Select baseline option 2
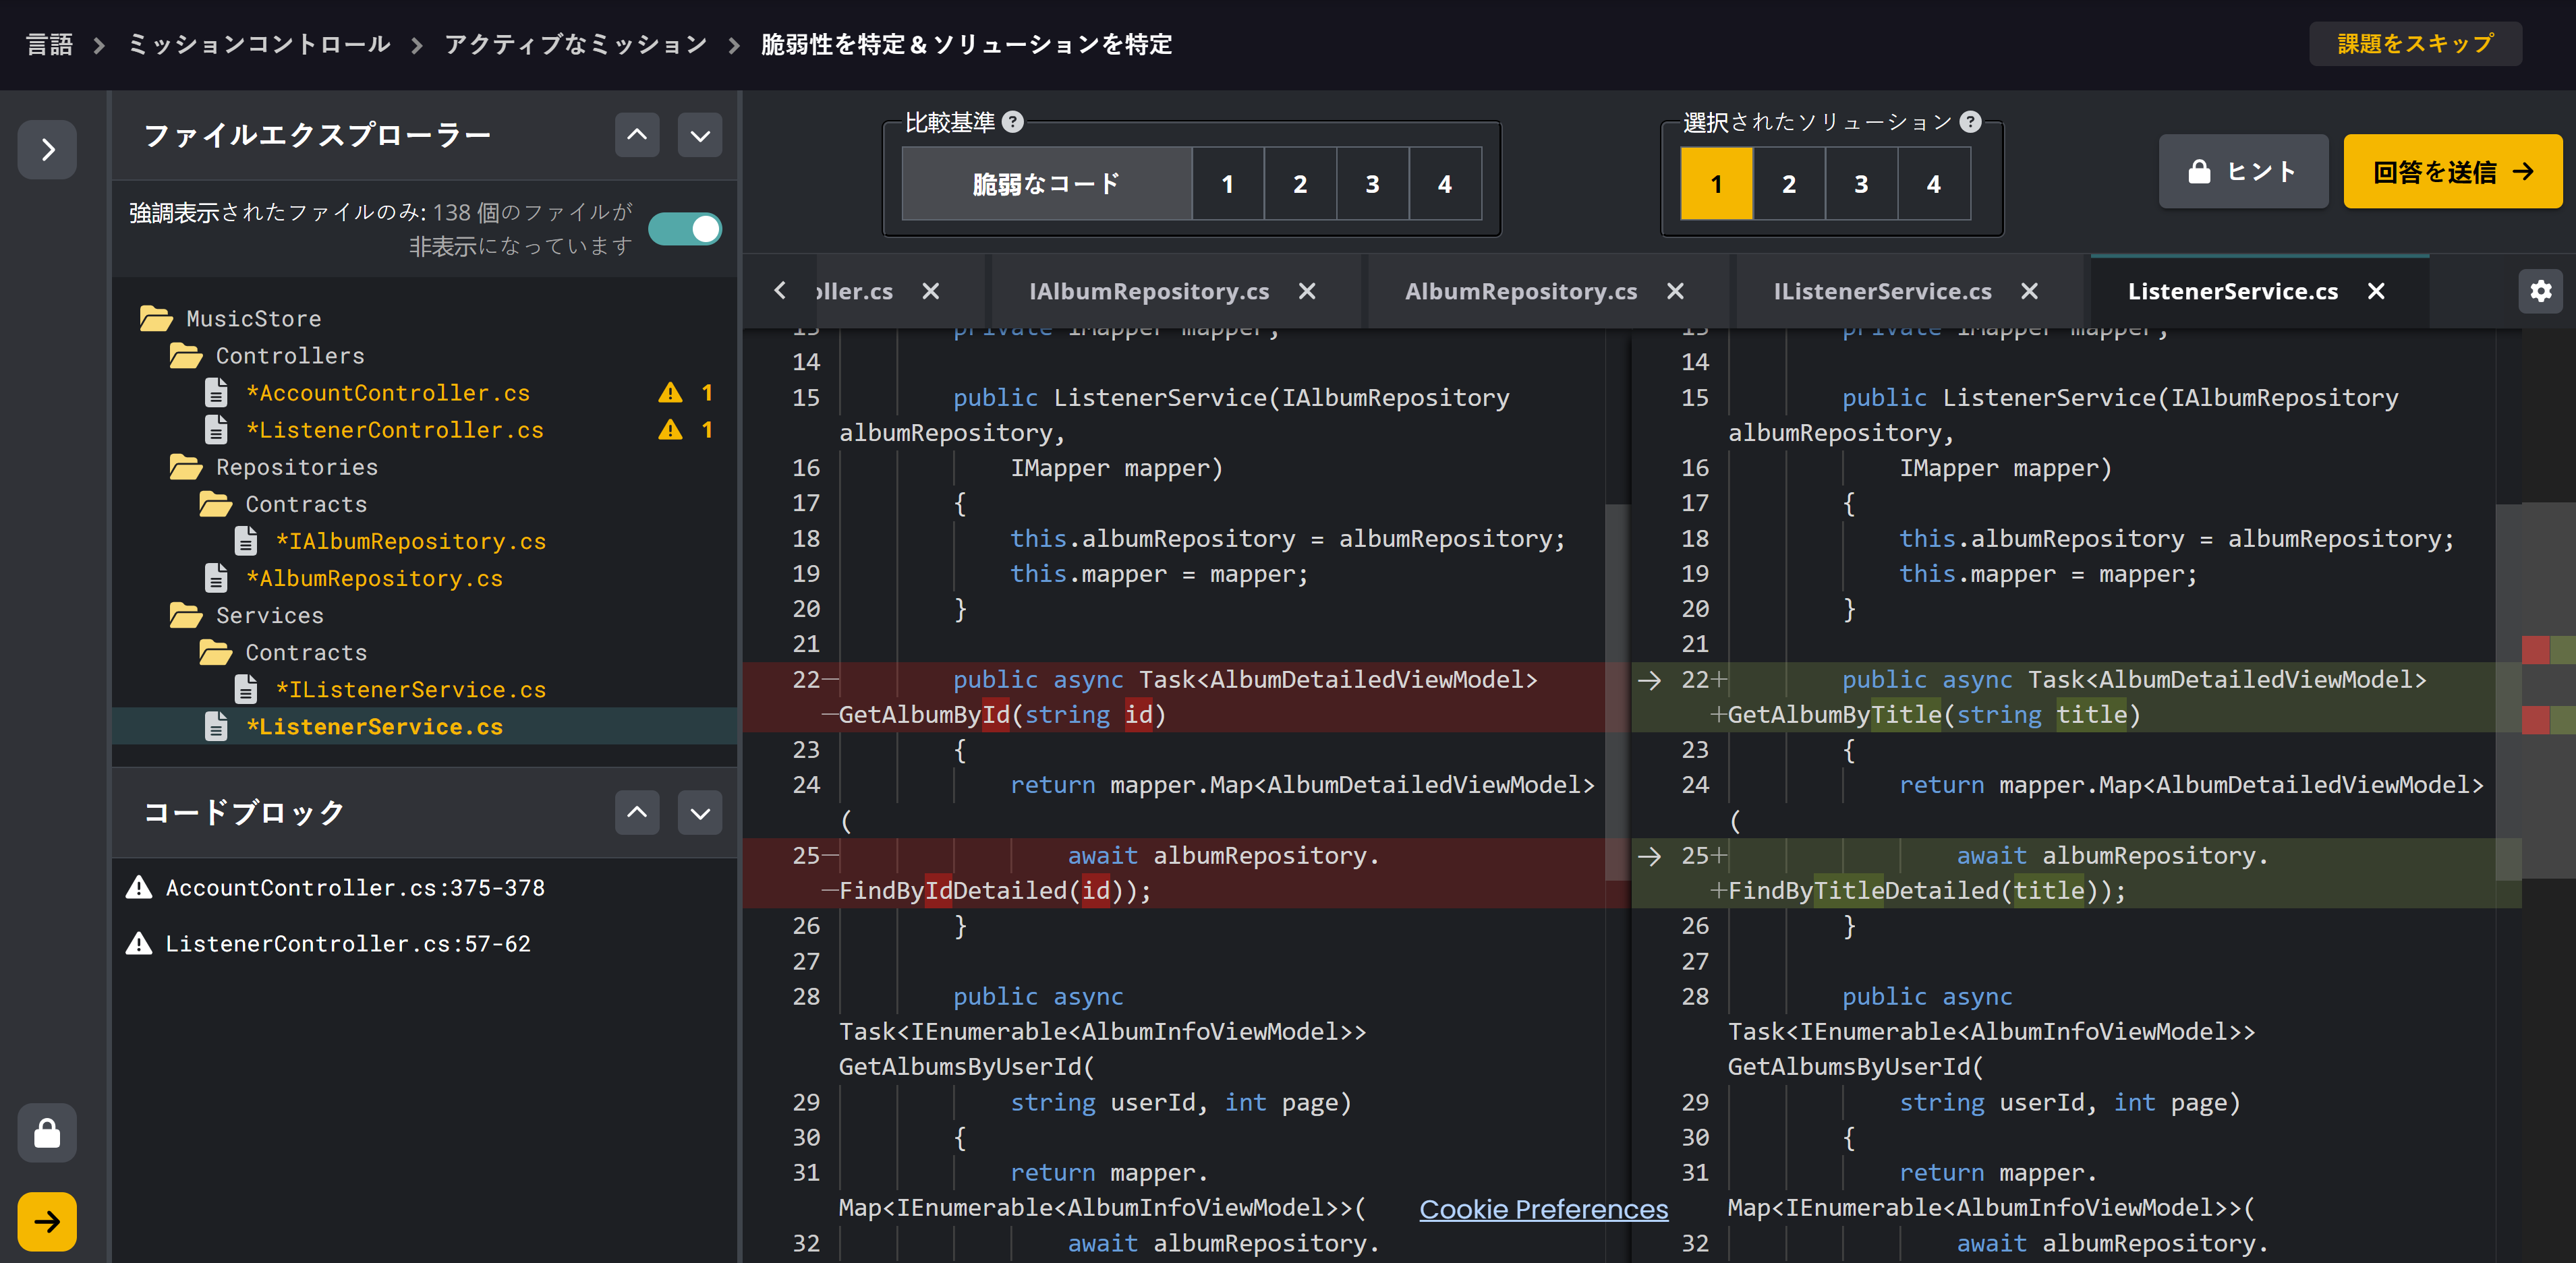This screenshot has height=1263, width=2576. [1300, 183]
